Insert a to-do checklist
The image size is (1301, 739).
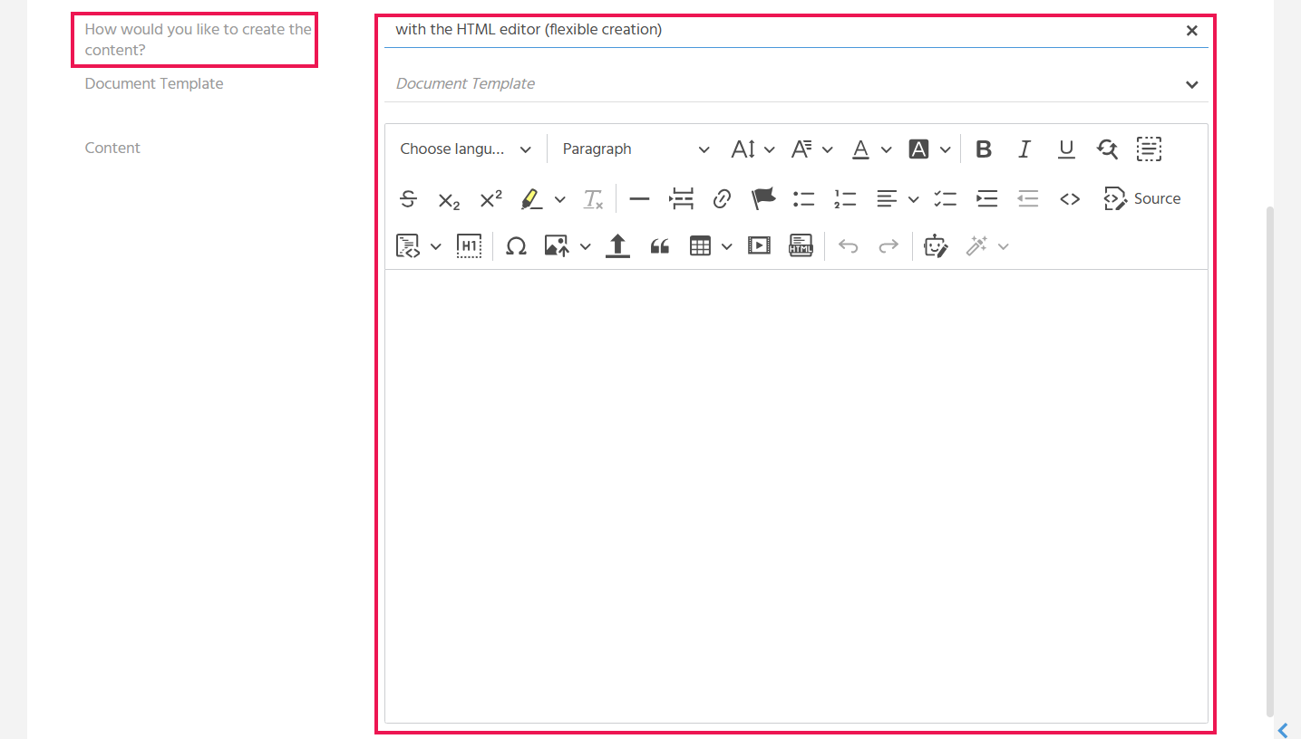click(946, 199)
